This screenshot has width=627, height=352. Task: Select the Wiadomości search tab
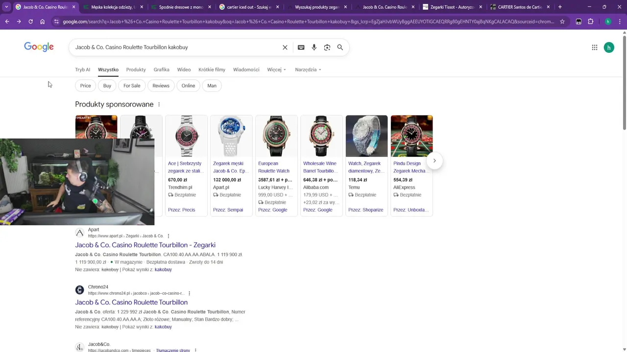(246, 69)
